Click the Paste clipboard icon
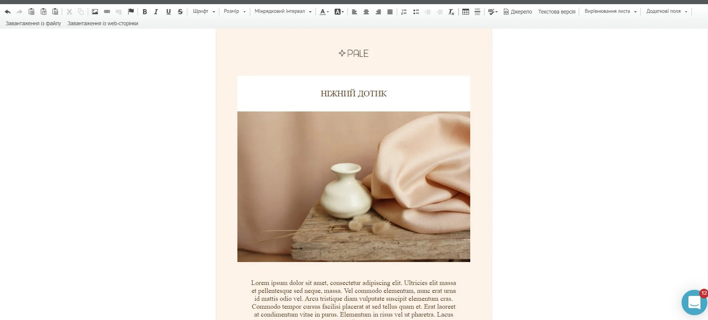Image resolution: width=708 pixels, height=320 pixels. coord(32,12)
